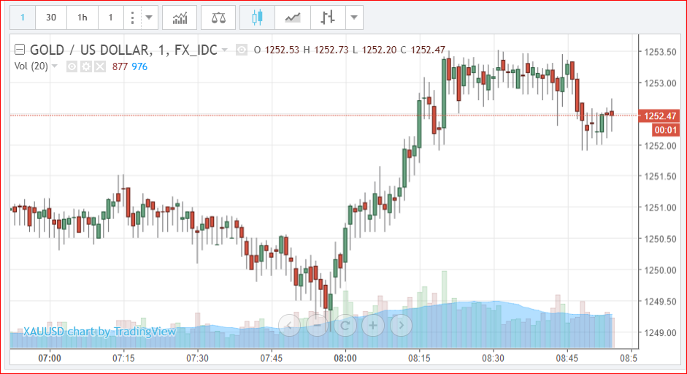Click the 1250.00 price scale label
The width and height of the screenshot is (687, 374).
click(x=660, y=270)
